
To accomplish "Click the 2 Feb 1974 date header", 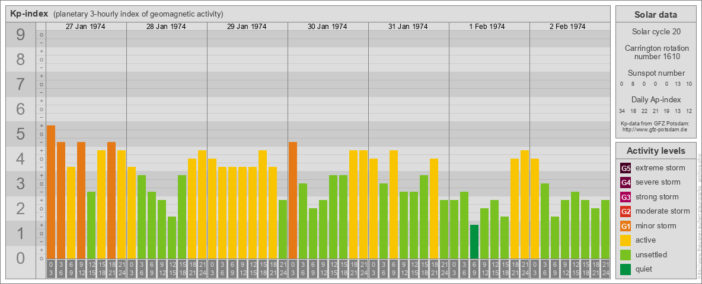I will [567, 27].
